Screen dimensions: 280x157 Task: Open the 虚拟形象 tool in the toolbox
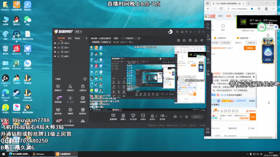[58, 111]
